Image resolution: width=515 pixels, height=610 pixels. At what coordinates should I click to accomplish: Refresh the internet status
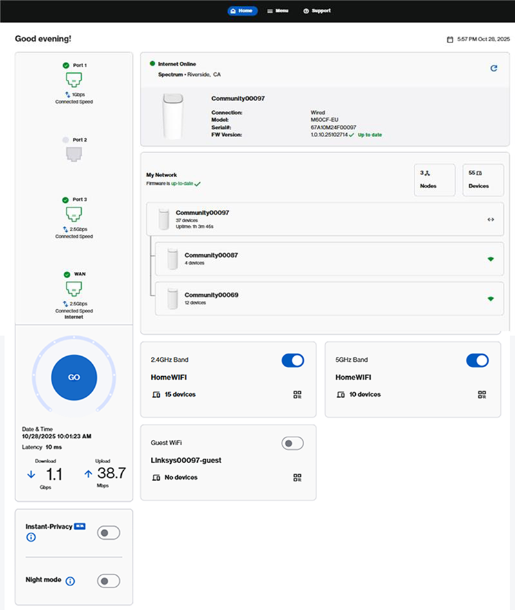click(494, 68)
